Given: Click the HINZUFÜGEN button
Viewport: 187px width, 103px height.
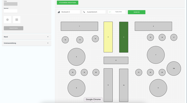Looking at the screenshot, I should point(13,28).
